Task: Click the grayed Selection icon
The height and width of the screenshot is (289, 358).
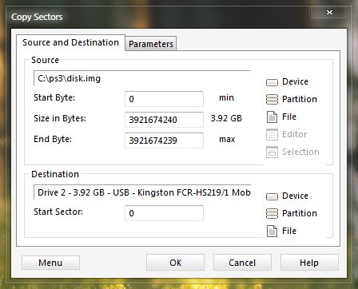Action: [272, 152]
